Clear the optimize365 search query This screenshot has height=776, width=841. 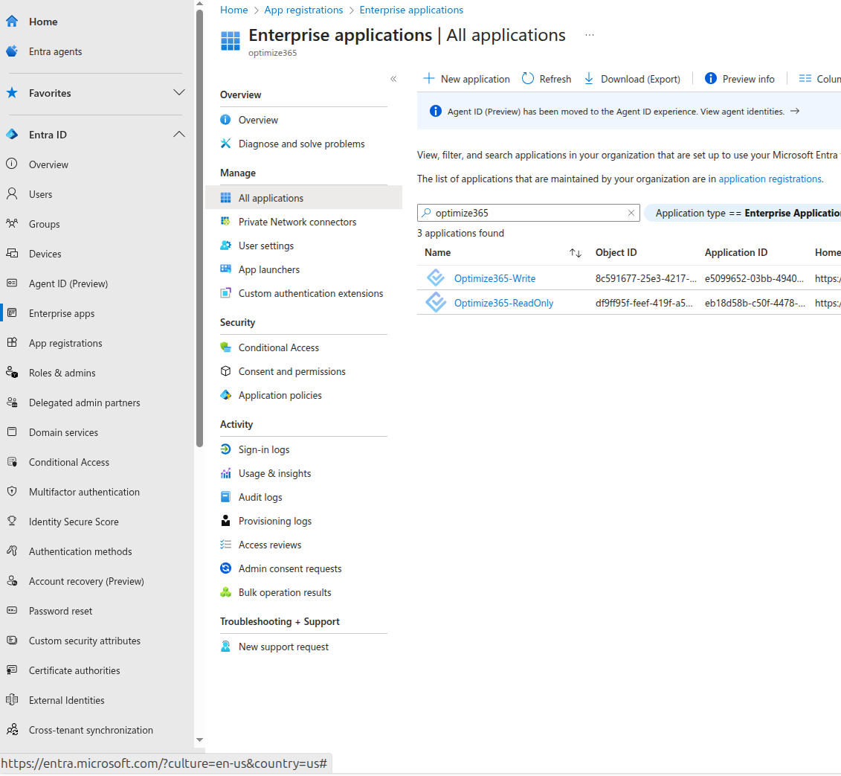pyautogui.click(x=631, y=213)
